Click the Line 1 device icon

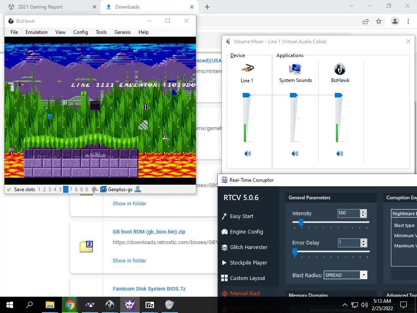pos(248,68)
